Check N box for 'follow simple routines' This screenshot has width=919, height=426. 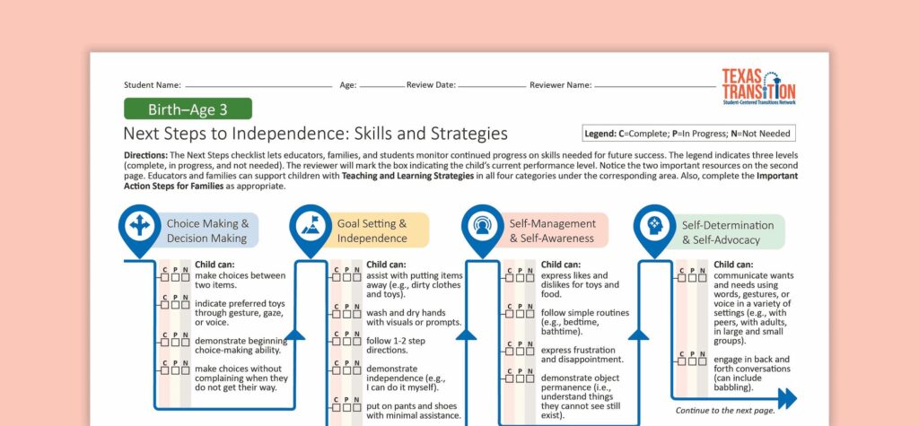tap(530, 314)
